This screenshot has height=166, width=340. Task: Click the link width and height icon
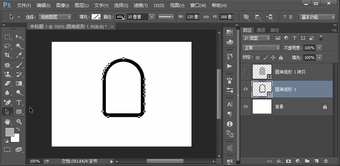click(206, 17)
